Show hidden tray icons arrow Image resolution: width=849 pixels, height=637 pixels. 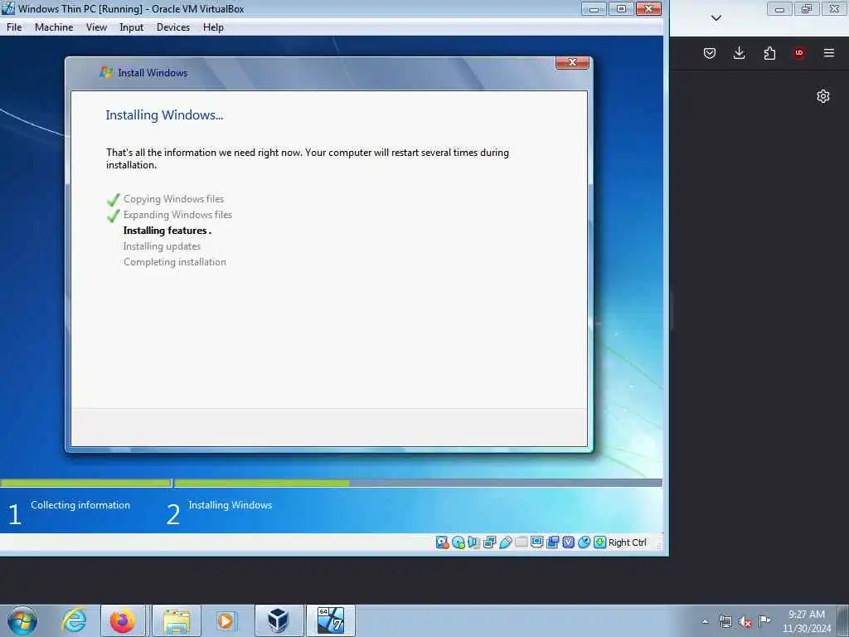coord(705,621)
